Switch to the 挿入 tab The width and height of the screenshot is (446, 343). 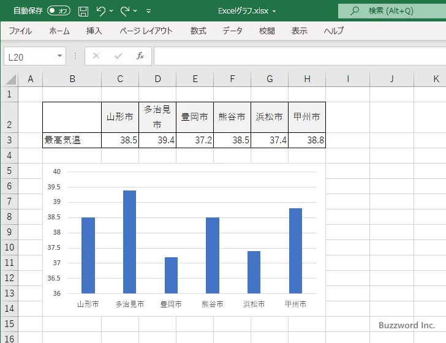tap(94, 31)
